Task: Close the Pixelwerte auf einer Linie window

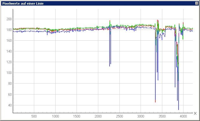Action: click(x=197, y=3)
